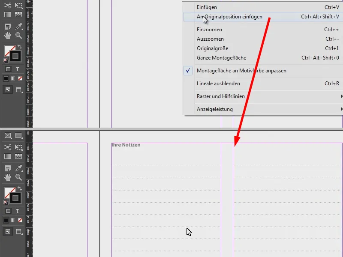343x257 pixels.
Task: Select the Eyedropper tool
Action: [x=18, y=26]
